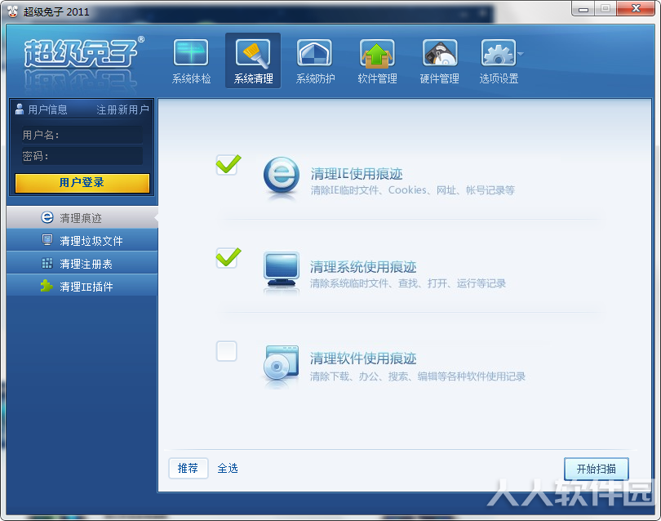661x521 pixels.
Task: Click the 全选 link
Action: (228, 468)
